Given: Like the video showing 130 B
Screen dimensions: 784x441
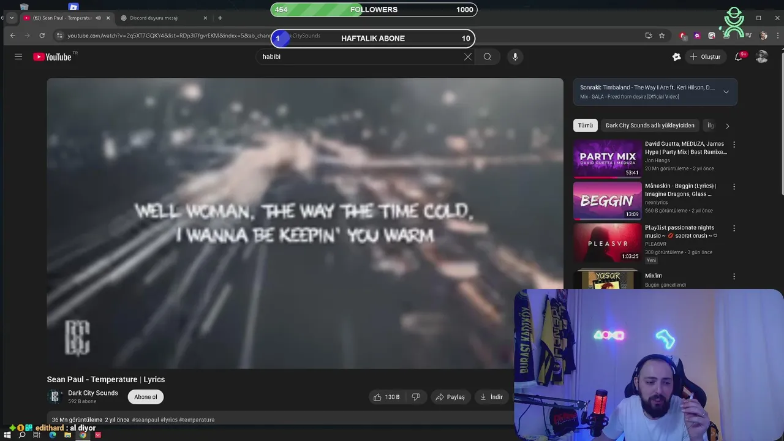Looking at the screenshot, I should click(x=386, y=397).
